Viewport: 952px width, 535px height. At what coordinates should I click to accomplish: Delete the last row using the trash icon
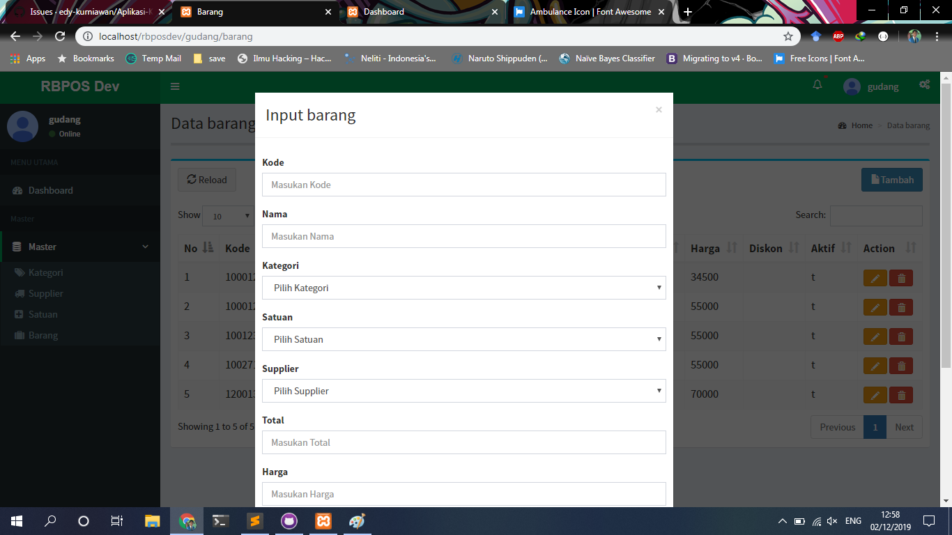[x=900, y=394]
